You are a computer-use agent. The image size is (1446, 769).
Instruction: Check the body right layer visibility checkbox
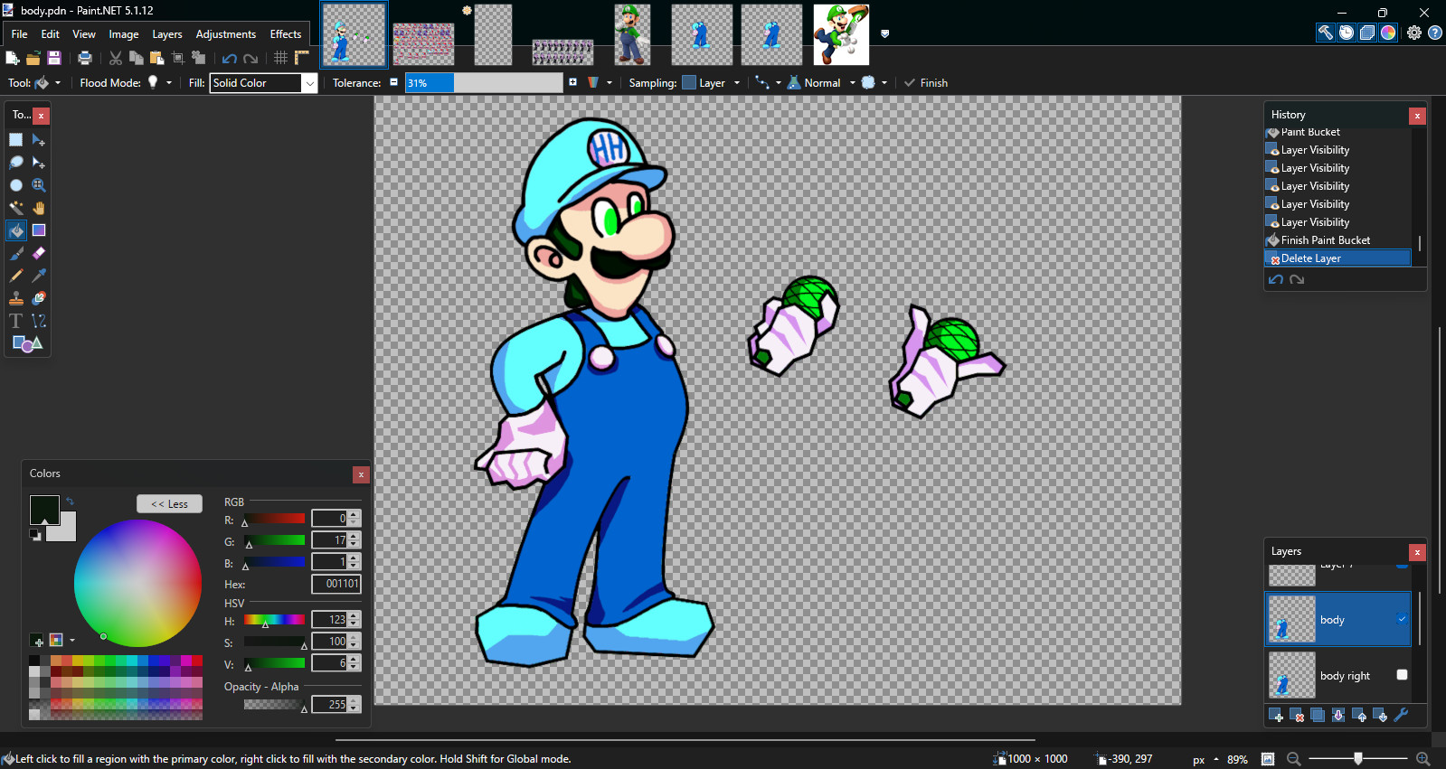pos(1402,675)
